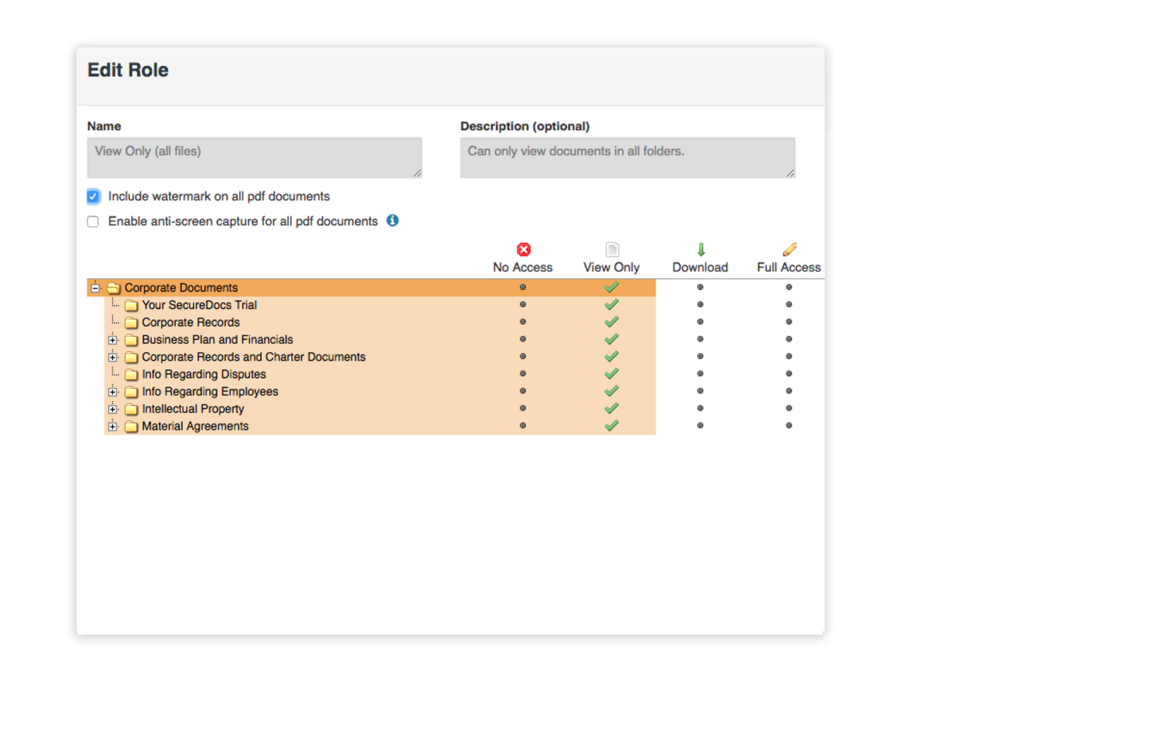This screenshot has height=753, width=1165.
Task: Set Info Regarding Disputes to Download
Action: tap(700, 374)
